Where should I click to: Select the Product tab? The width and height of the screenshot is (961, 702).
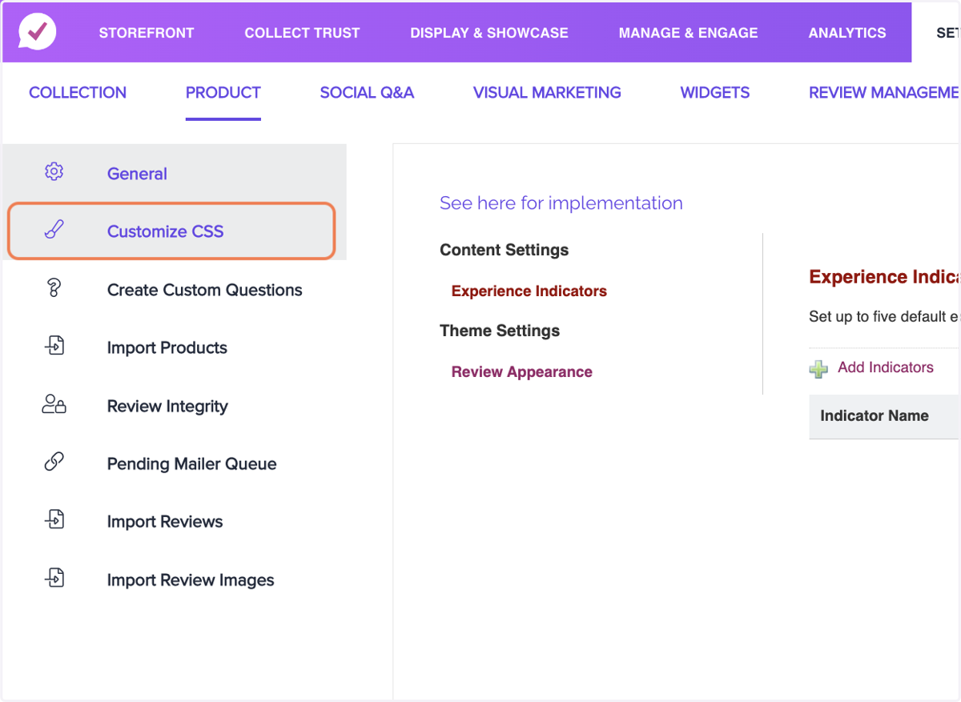223,93
